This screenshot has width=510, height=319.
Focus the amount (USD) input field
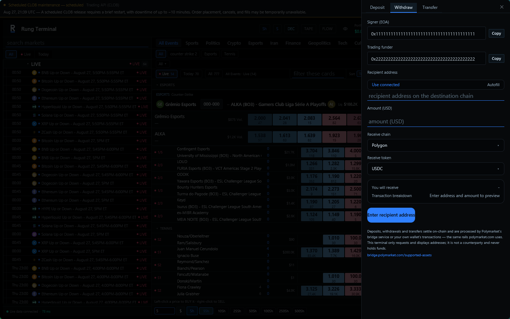pyautogui.click(x=436, y=122)
